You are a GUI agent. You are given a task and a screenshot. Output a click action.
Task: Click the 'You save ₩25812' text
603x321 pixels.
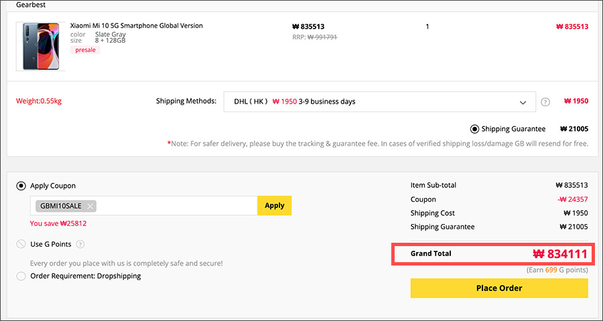(x=58, y=223)
